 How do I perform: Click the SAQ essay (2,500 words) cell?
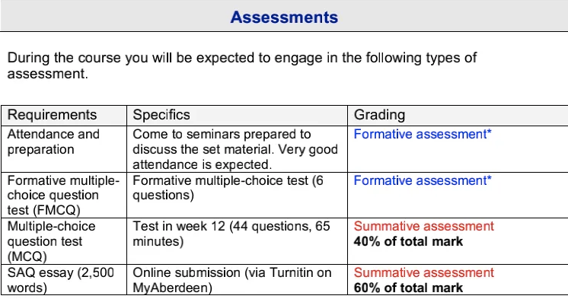tap(64, 280)
